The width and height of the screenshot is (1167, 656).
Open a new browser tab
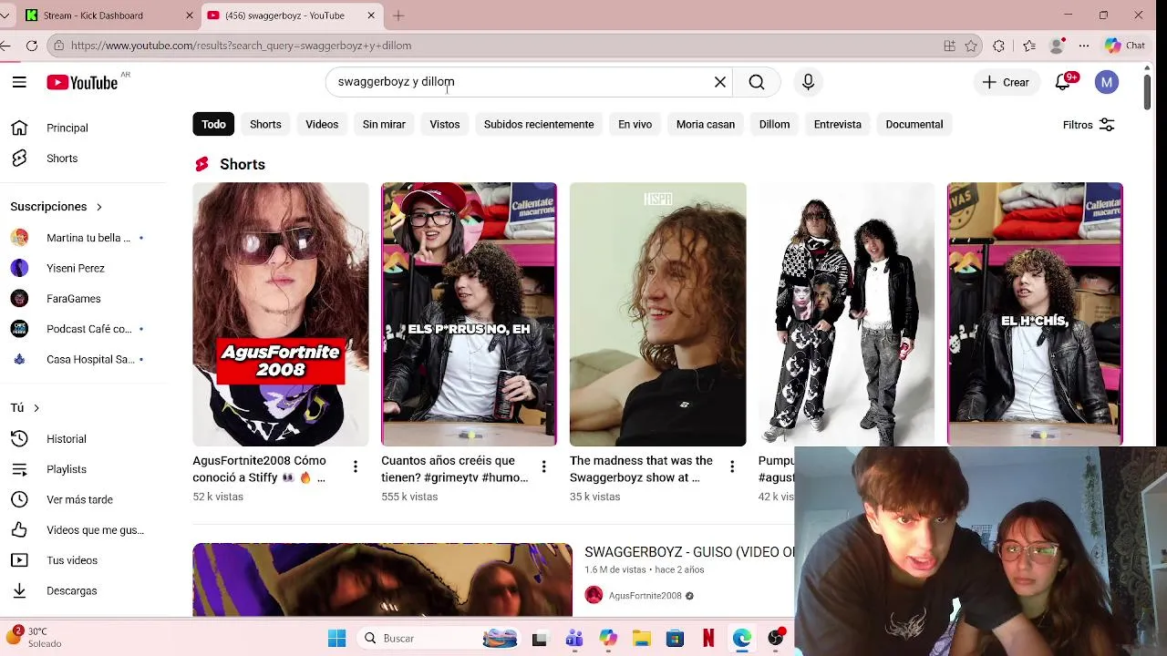click(x=398, y=15)
